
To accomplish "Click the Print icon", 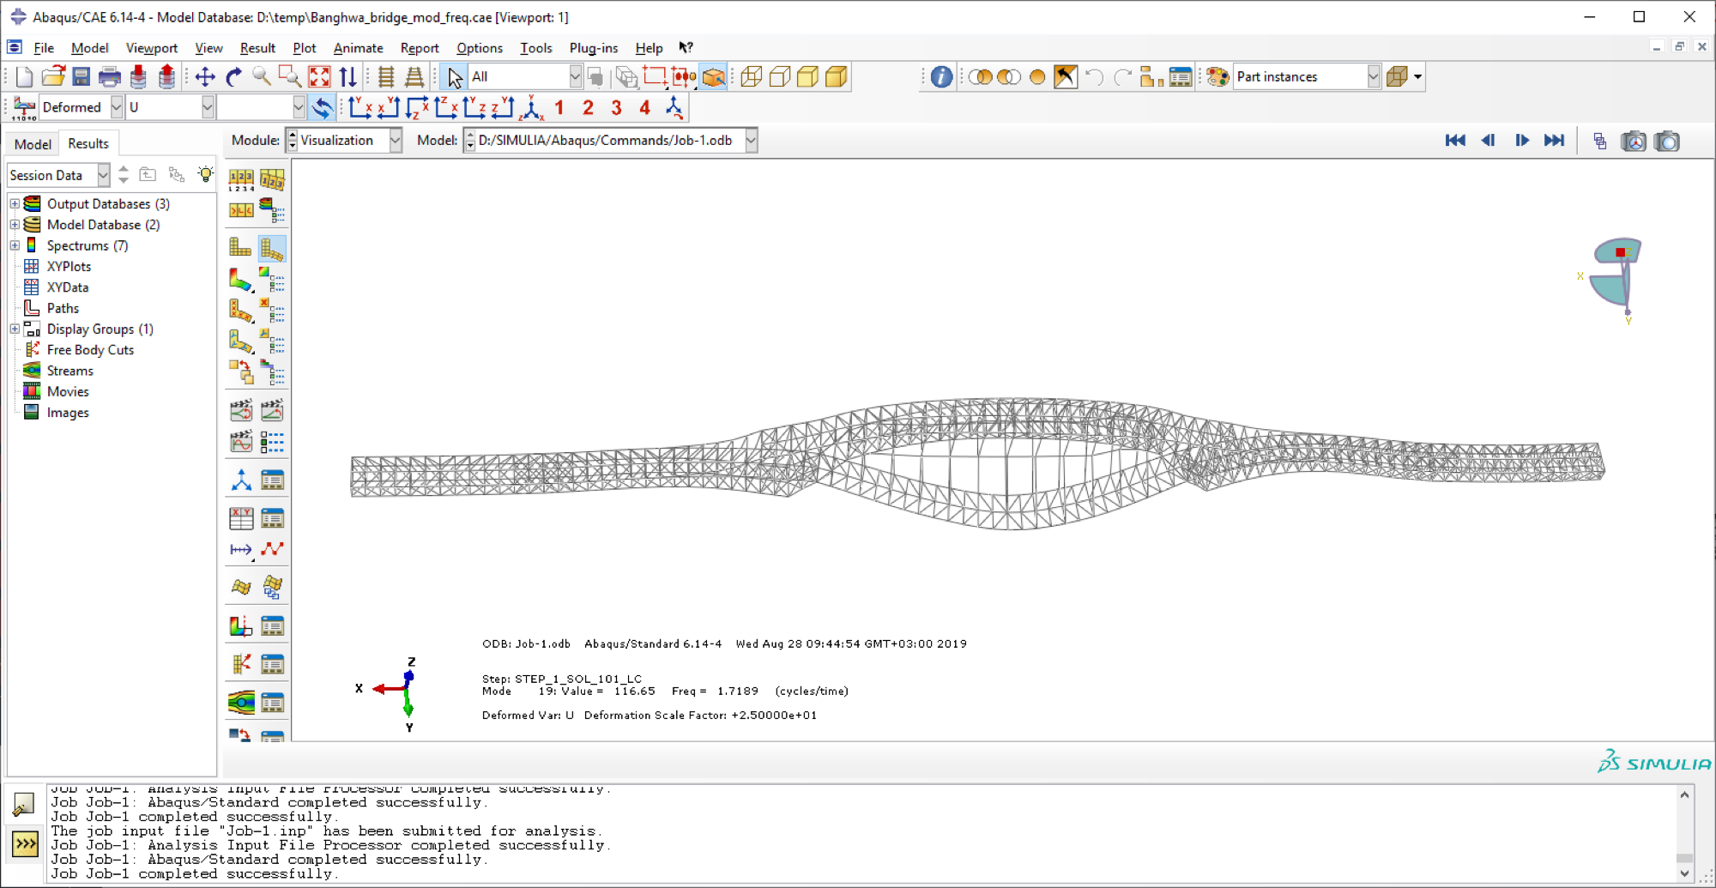I will point(110,77).
